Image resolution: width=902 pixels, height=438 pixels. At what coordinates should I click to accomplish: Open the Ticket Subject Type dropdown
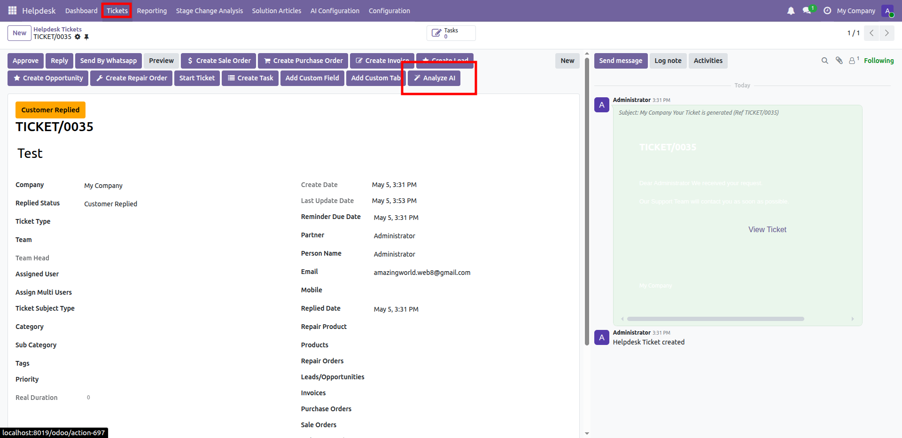[x=185, y=308]
